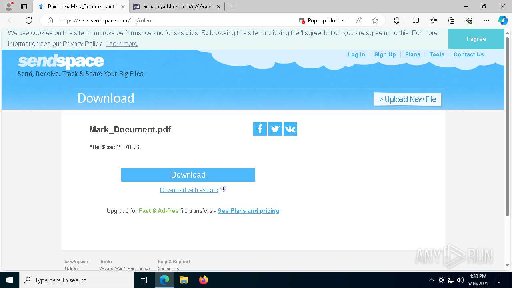Open the tab actions menu icon
512x288 pixels.
point(24,6)
